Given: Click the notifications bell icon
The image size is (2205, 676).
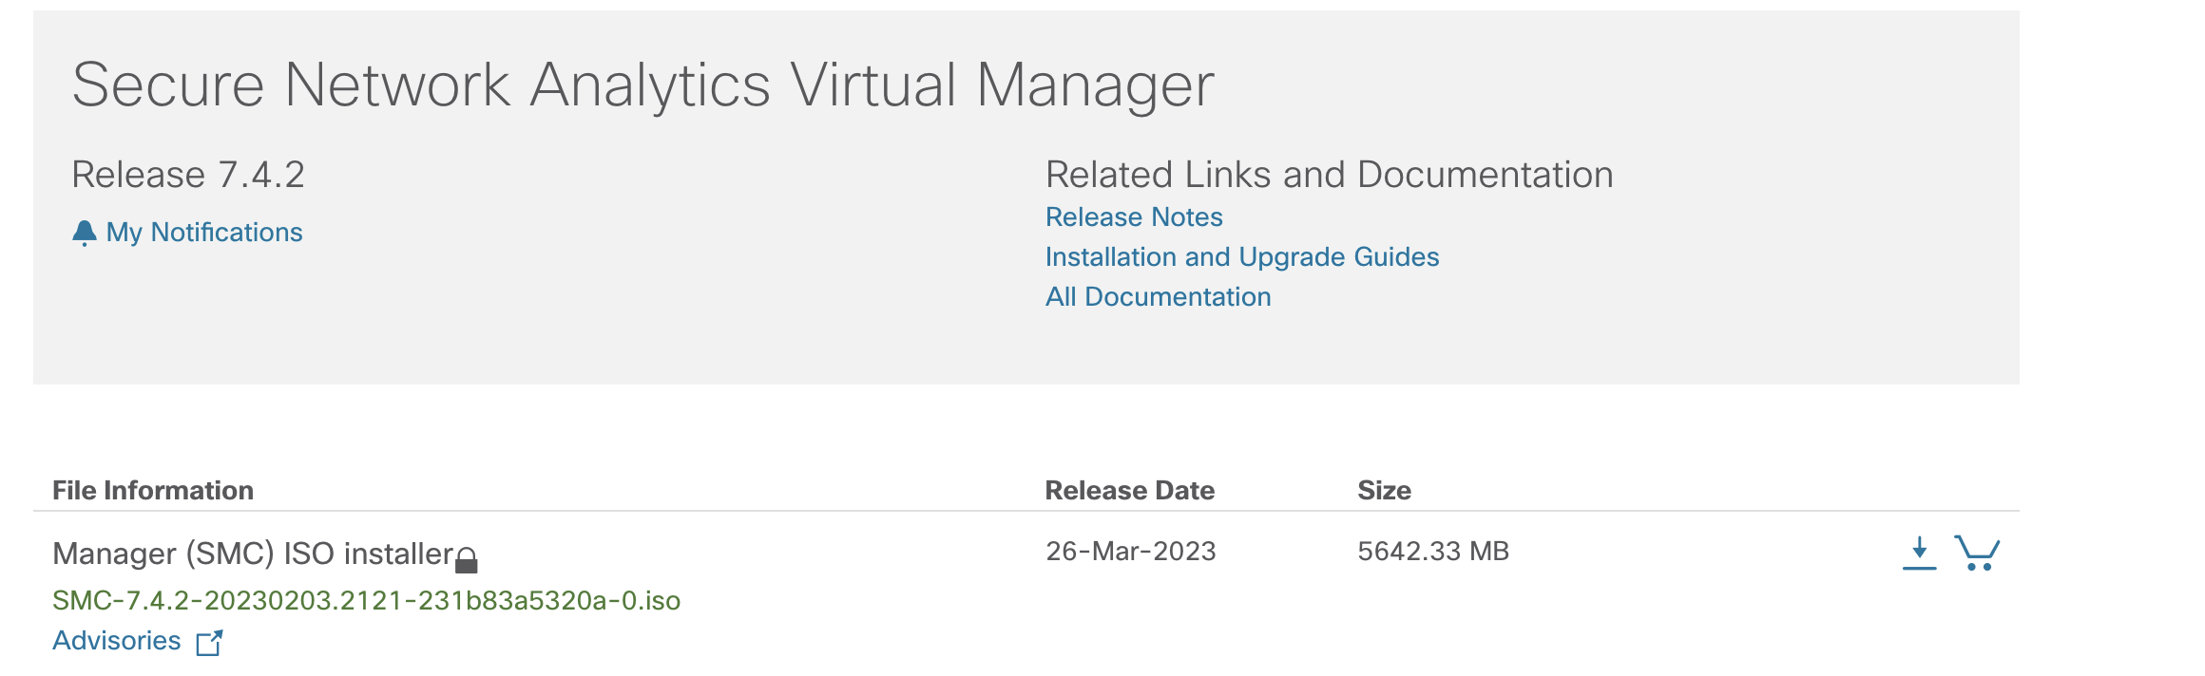Looking at the screenshot, I should click(84, 233).
